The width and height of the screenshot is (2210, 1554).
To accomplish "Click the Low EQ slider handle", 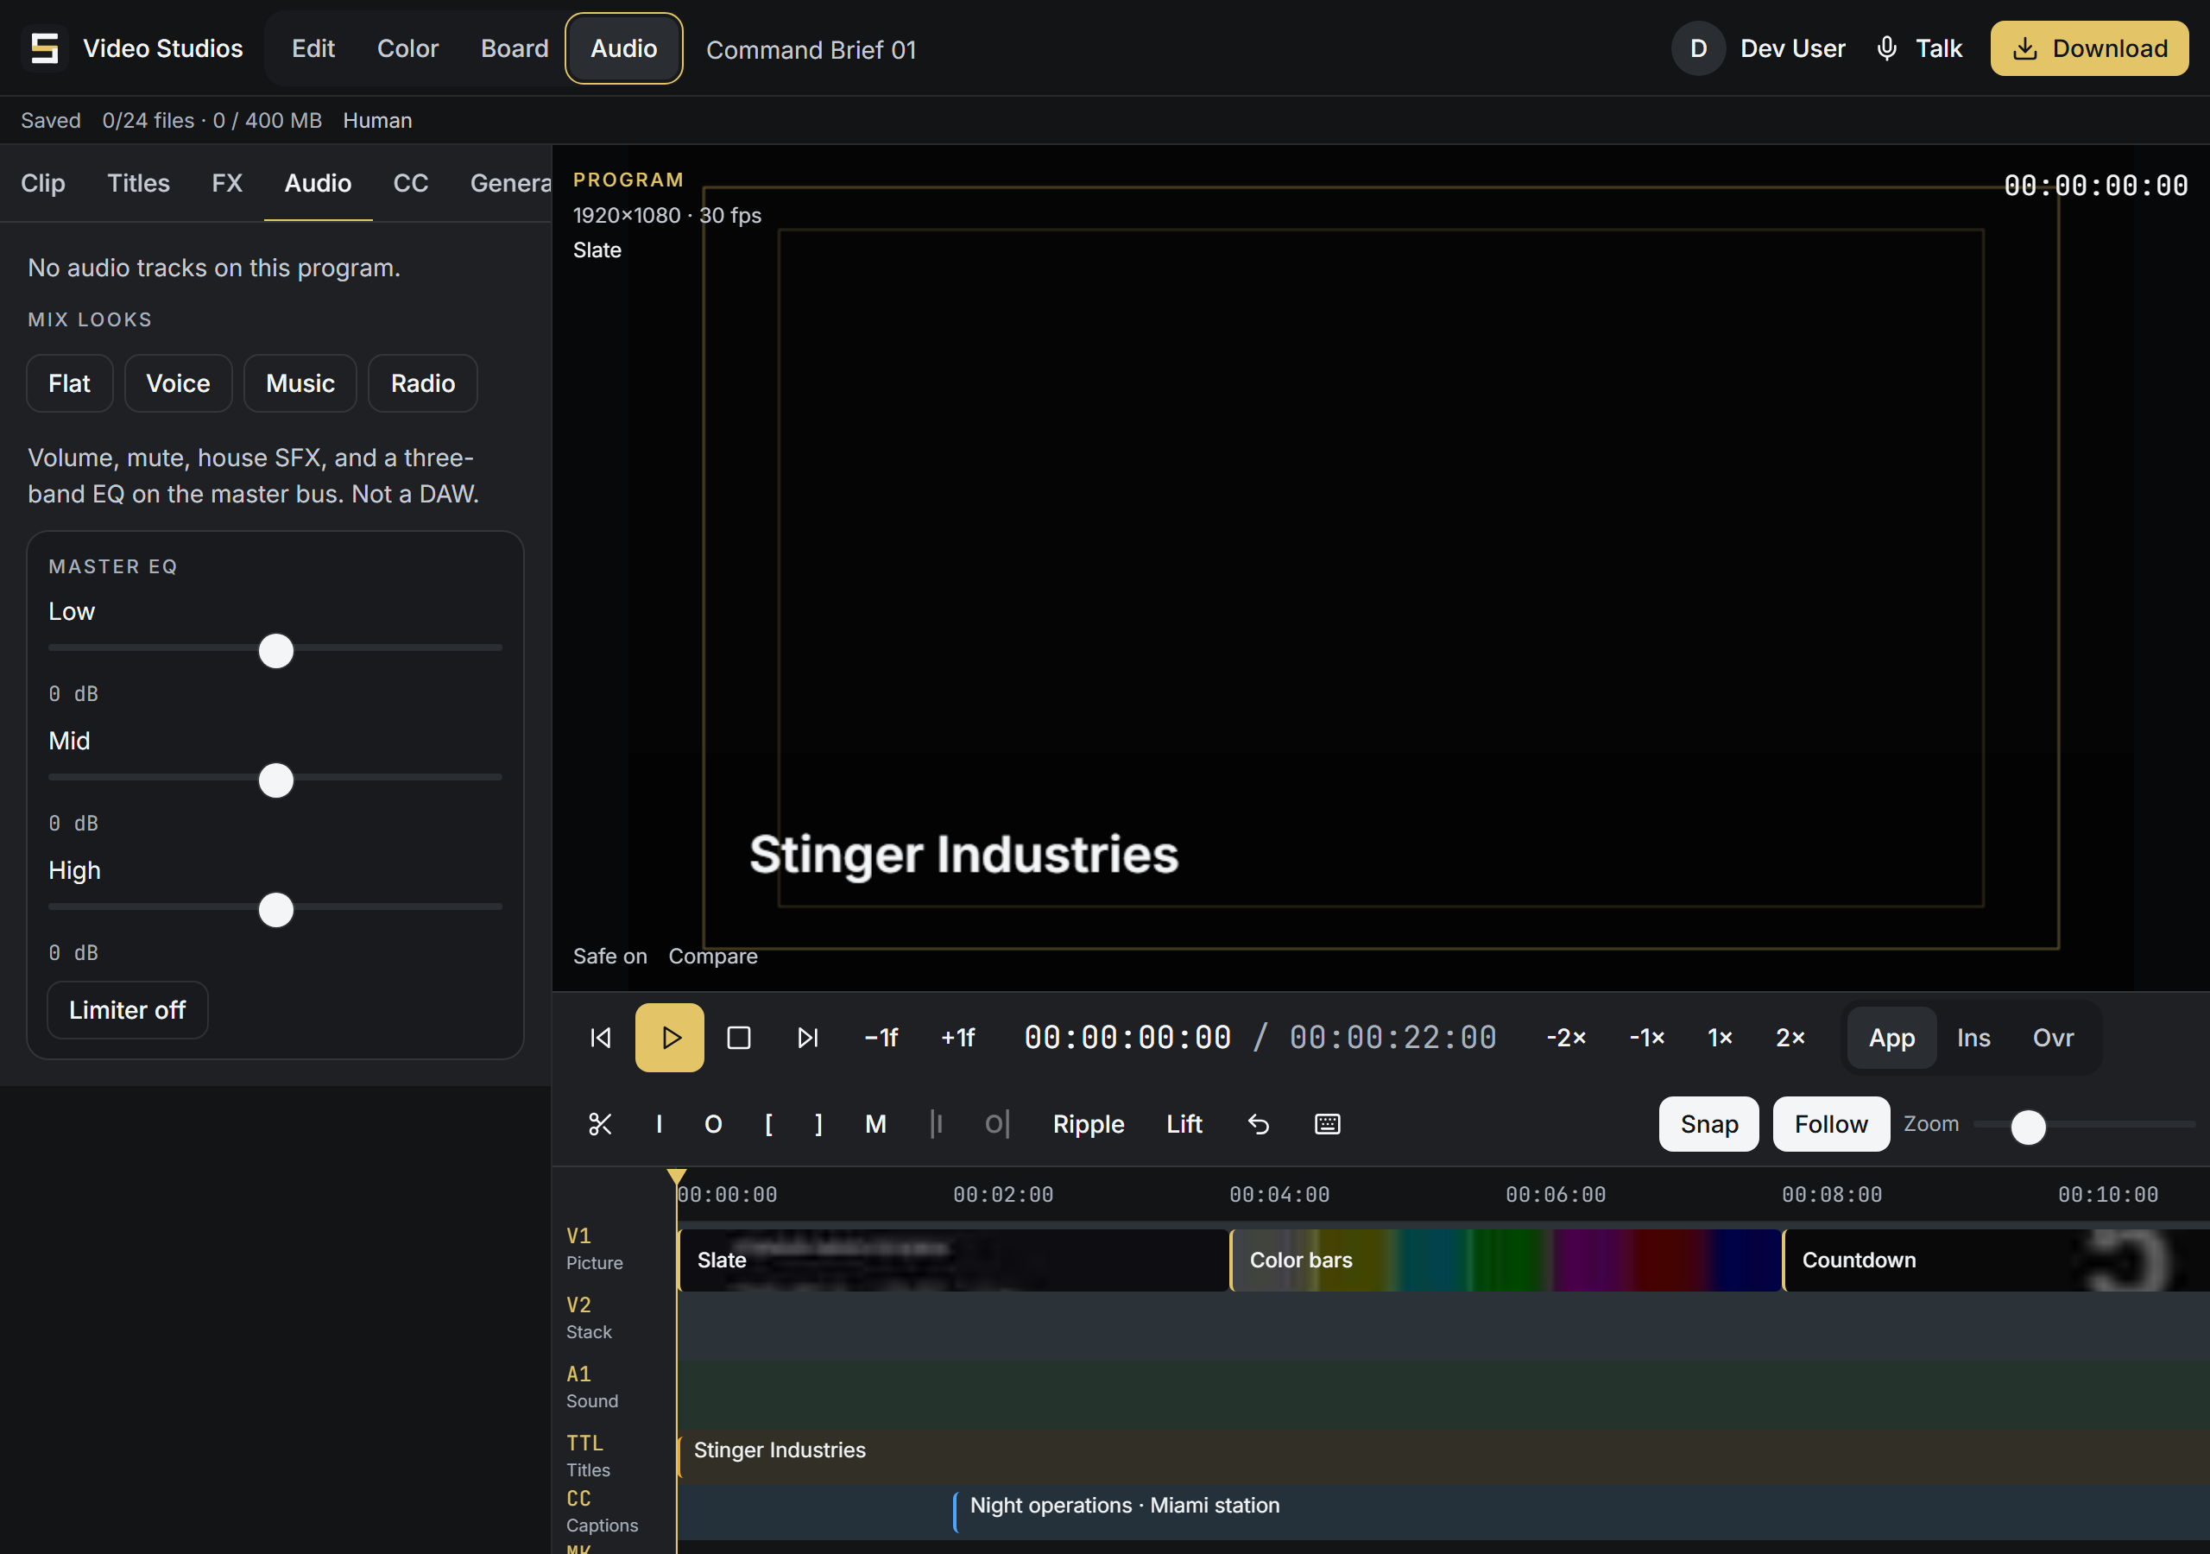I will 276,651.
